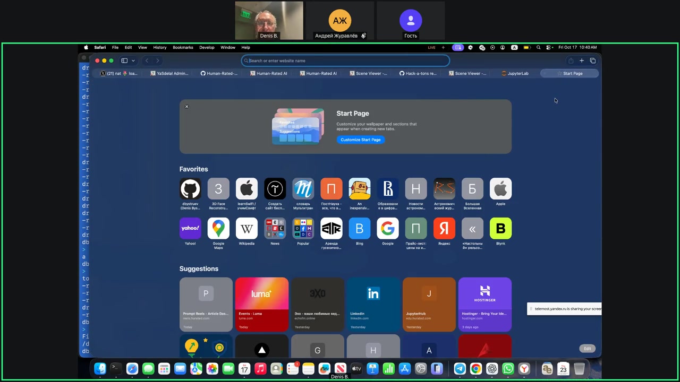This screenshot has width=680, height=382.
Task: Dismiss the Start Page banner
Action: pyautogui.click(x=186, y=107)
